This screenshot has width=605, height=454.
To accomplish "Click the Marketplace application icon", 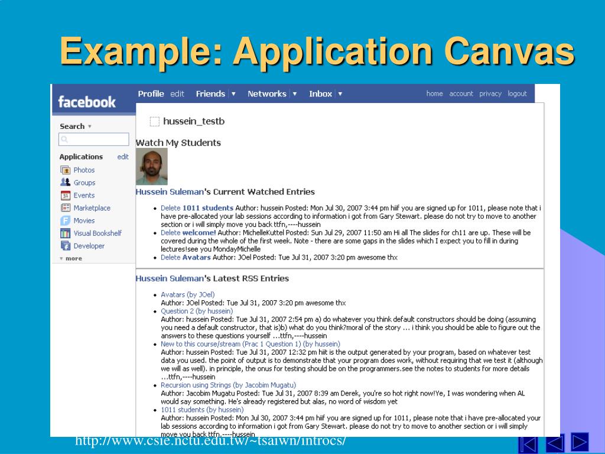I will (x=65, y=207).
